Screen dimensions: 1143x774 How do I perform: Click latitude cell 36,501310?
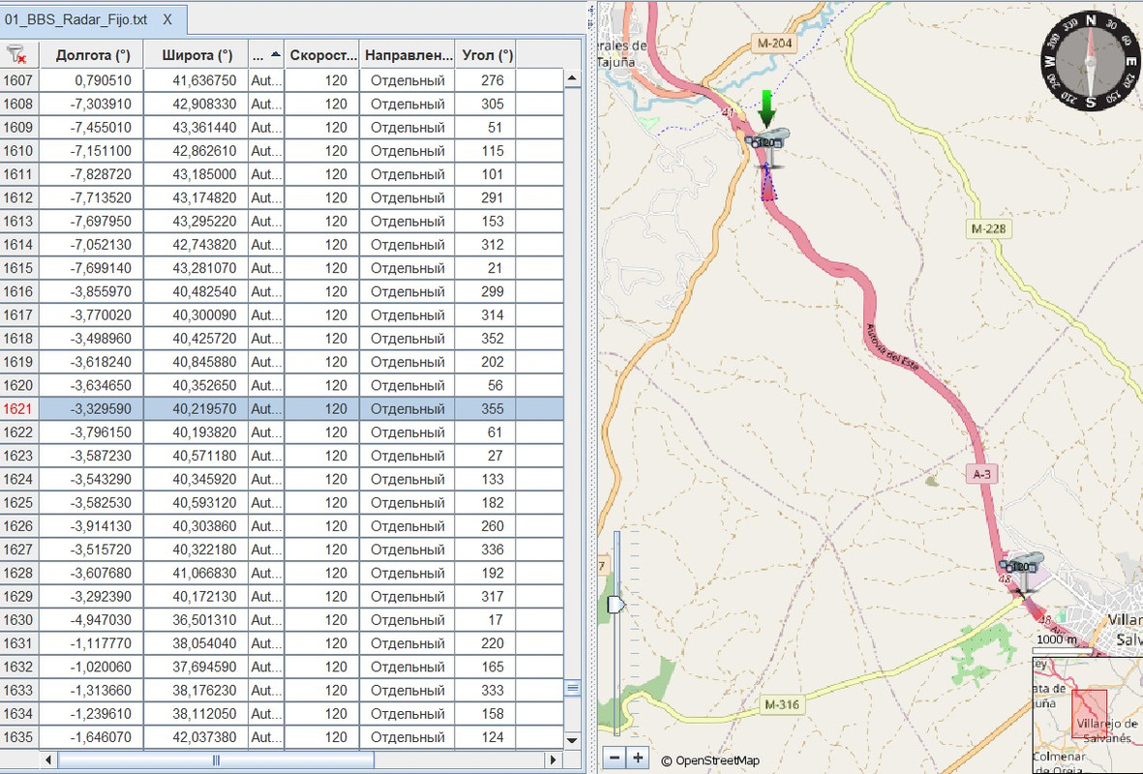pos(196,620)
